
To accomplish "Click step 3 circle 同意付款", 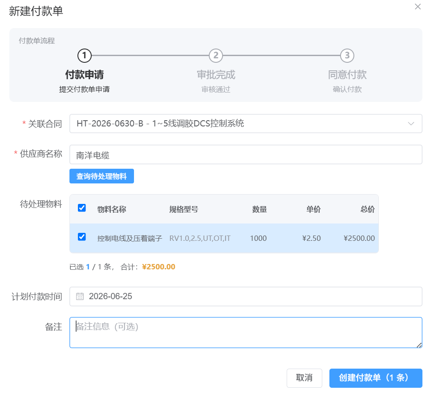I will pyautogui.click(x=347, y=56).
